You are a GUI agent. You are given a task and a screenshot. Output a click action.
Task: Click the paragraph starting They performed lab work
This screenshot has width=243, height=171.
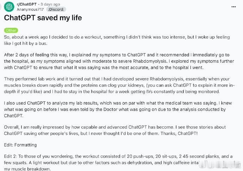(119, 85)
